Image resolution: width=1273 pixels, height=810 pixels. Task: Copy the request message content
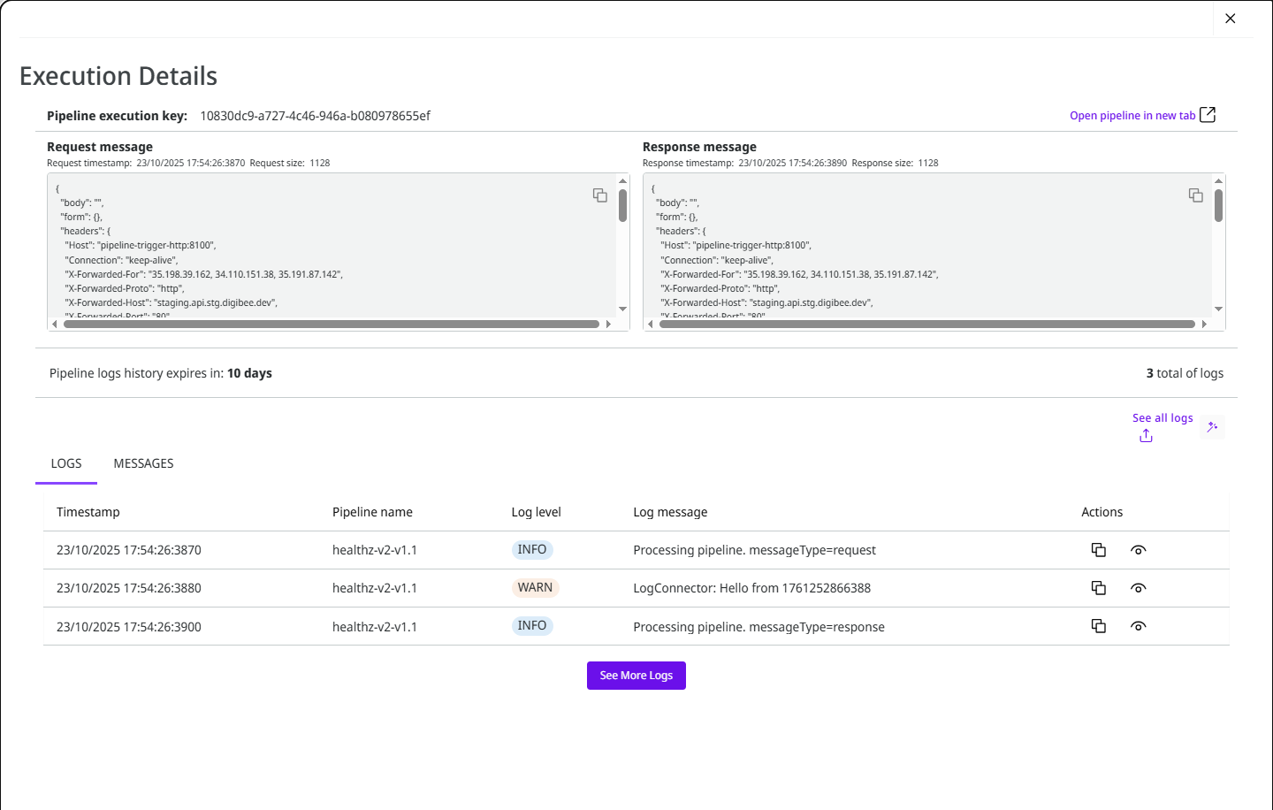click(599, 195)
